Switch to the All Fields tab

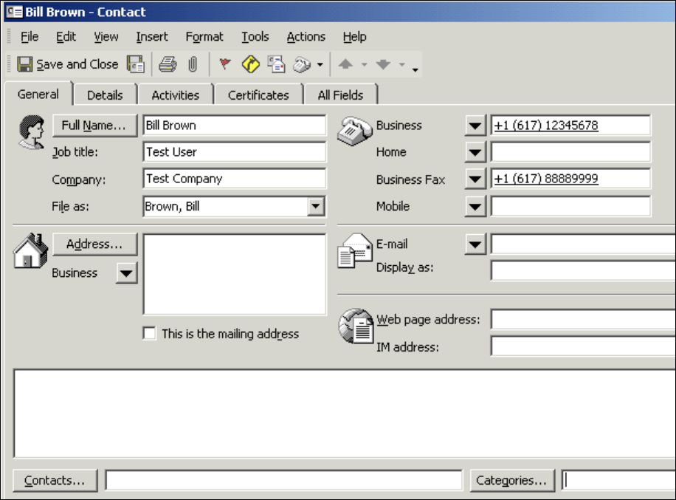click(340, 95)
